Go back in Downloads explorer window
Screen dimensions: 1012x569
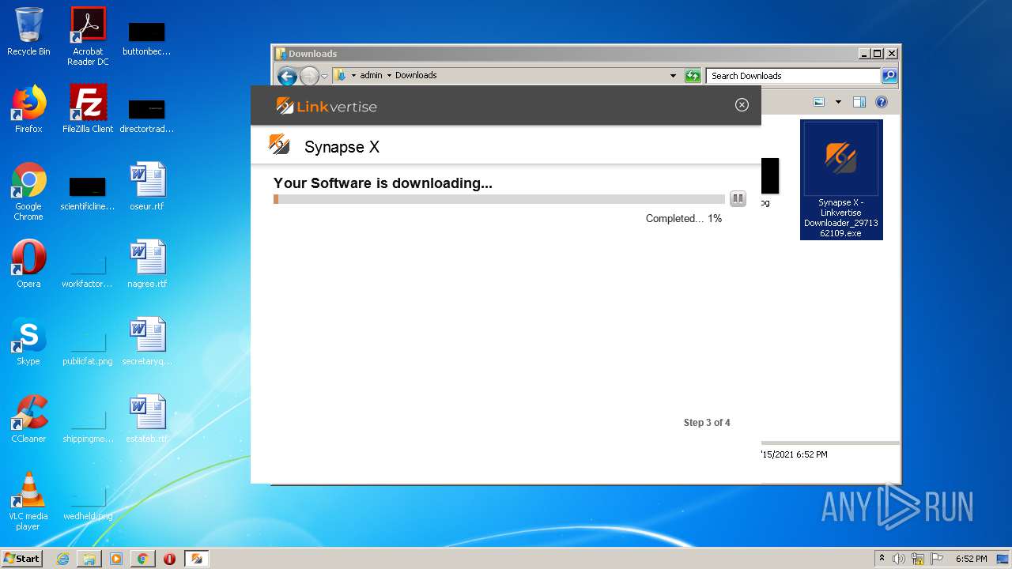[x=287, y=76]
